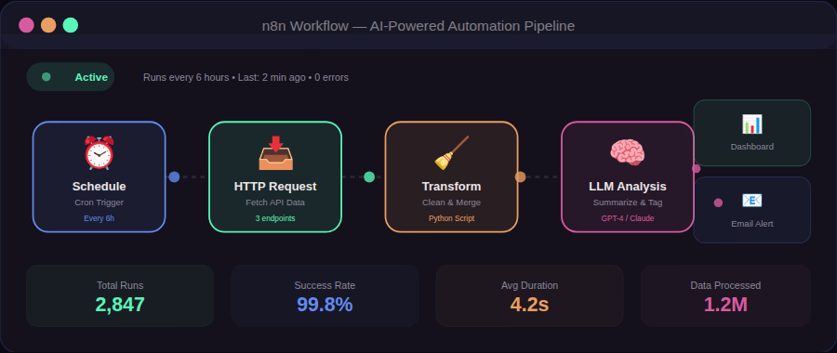The height and width of the screenshot is (353, 837).
Task: Select the Transform node title
Action: pyautogui.click(x=452, y=187)
